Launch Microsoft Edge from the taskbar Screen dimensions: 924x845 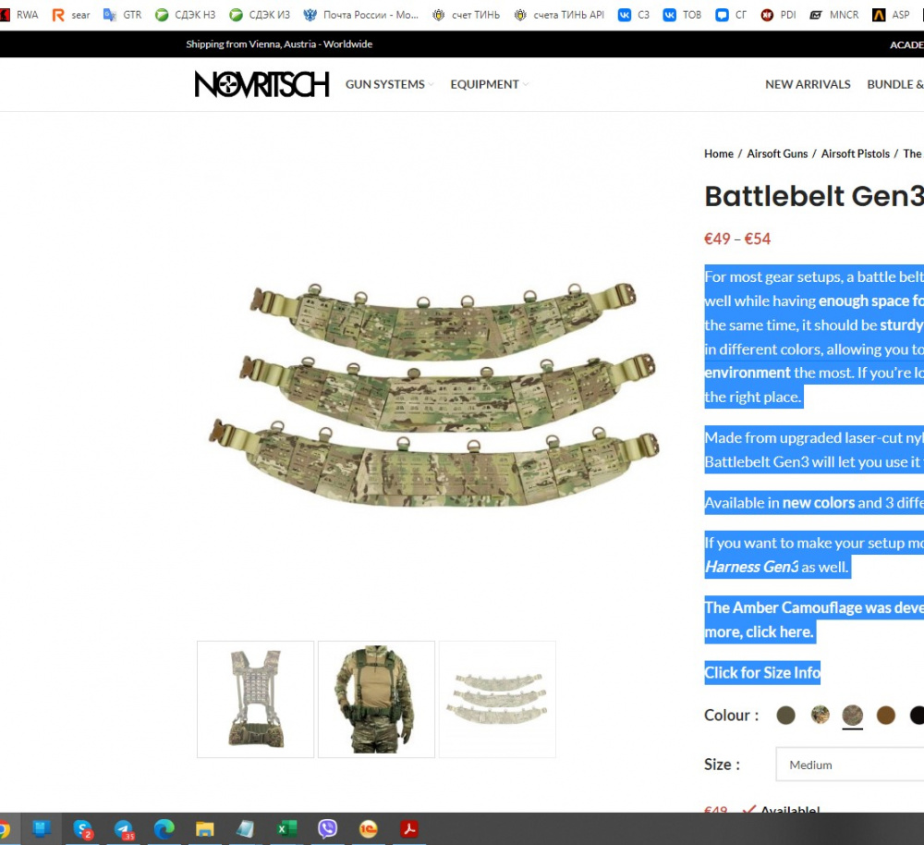point(164,829)
